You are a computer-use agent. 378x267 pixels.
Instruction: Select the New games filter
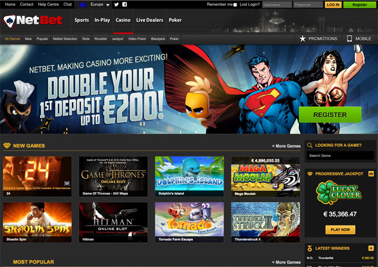coord(28,39)
